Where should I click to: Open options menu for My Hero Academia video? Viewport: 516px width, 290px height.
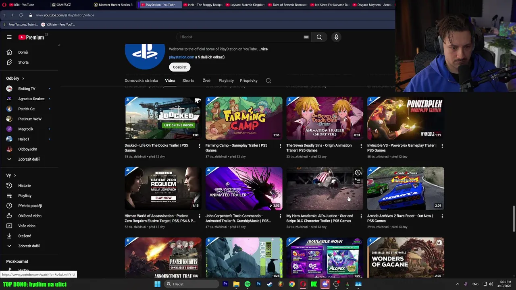(361, 216)
